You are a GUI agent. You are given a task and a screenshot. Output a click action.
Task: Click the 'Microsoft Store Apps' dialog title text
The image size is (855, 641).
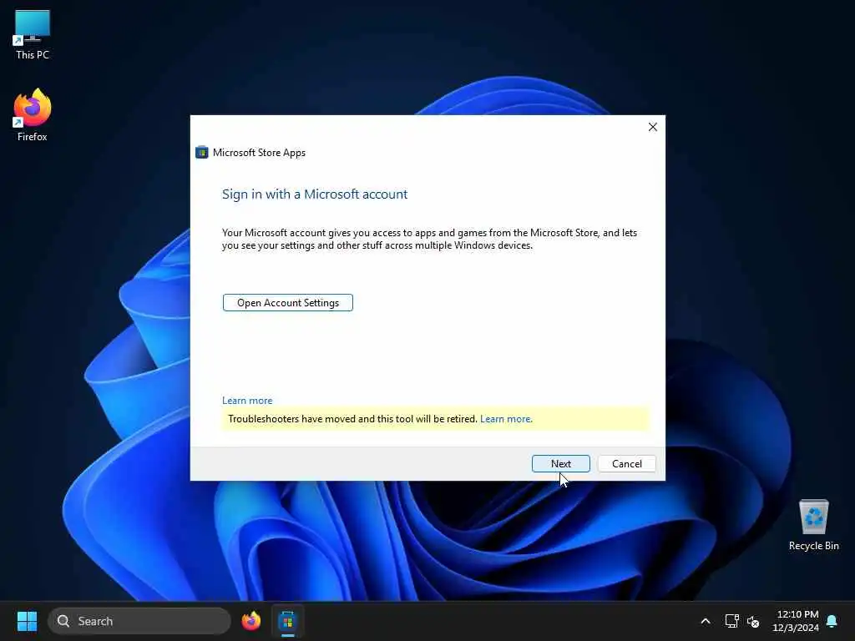[x=259, y=153]
